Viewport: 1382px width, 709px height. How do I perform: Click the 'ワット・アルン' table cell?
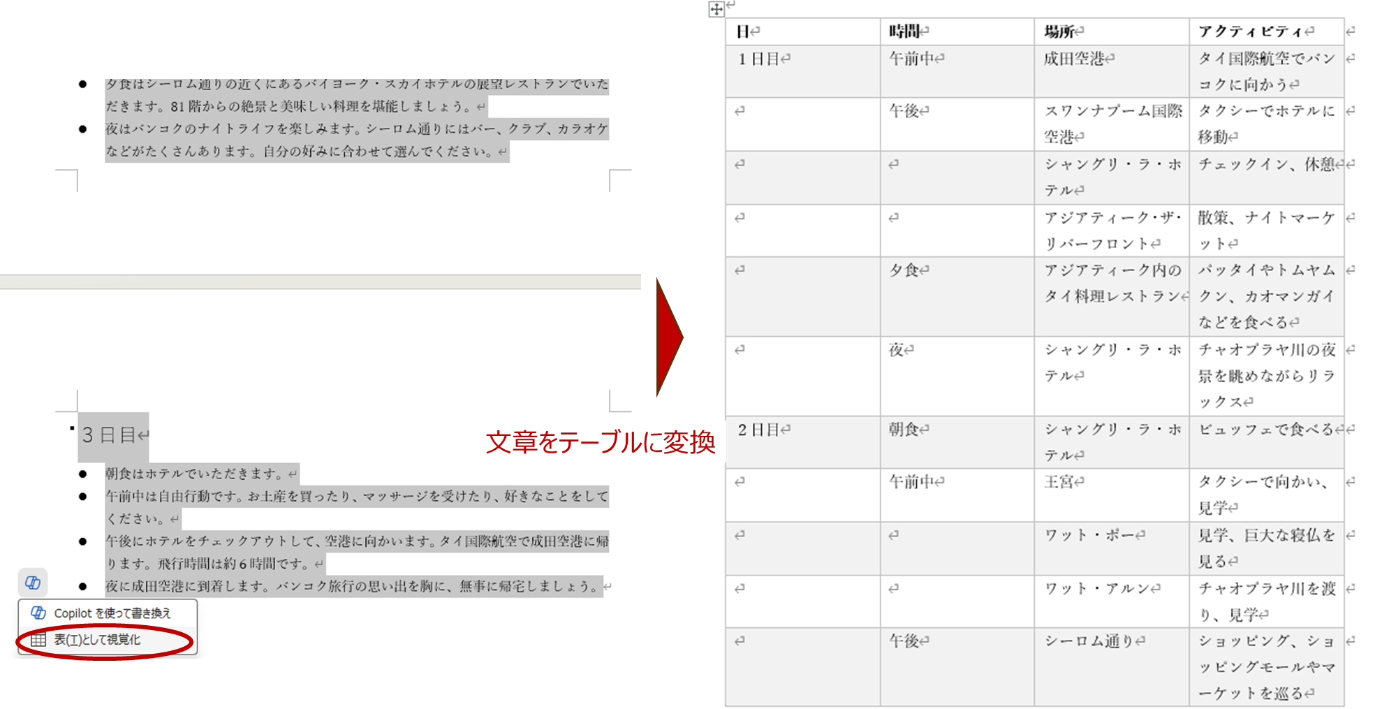(1112, 601)
